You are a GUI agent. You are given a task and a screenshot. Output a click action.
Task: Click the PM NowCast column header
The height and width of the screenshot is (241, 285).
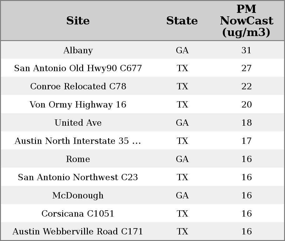[246, 21]
